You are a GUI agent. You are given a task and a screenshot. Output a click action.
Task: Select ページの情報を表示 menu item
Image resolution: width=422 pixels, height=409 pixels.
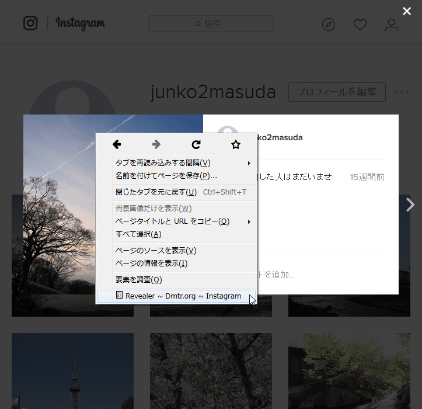point(176,264)
